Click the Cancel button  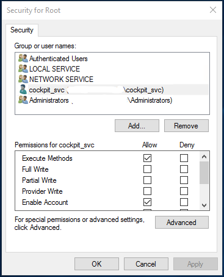[146, 264]
